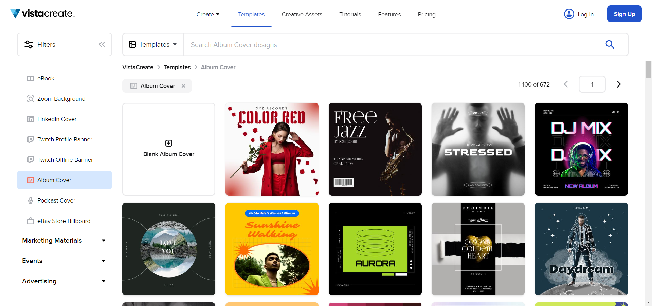Viewport: 652px width, 306px height.
Task: Click the '1-100 of 672' results count
Action: point(534,84)
